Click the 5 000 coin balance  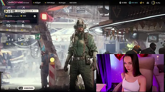124,3
